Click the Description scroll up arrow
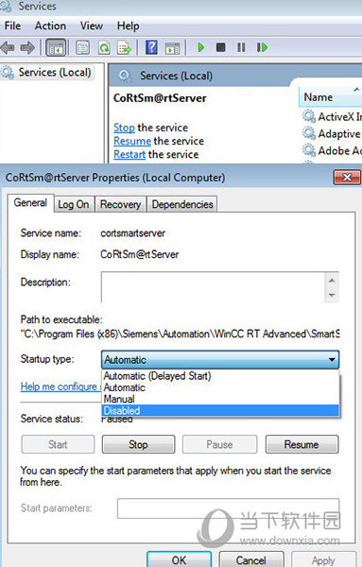The width and height of the screenshot is (362, 567). click(x=332, y=281)
